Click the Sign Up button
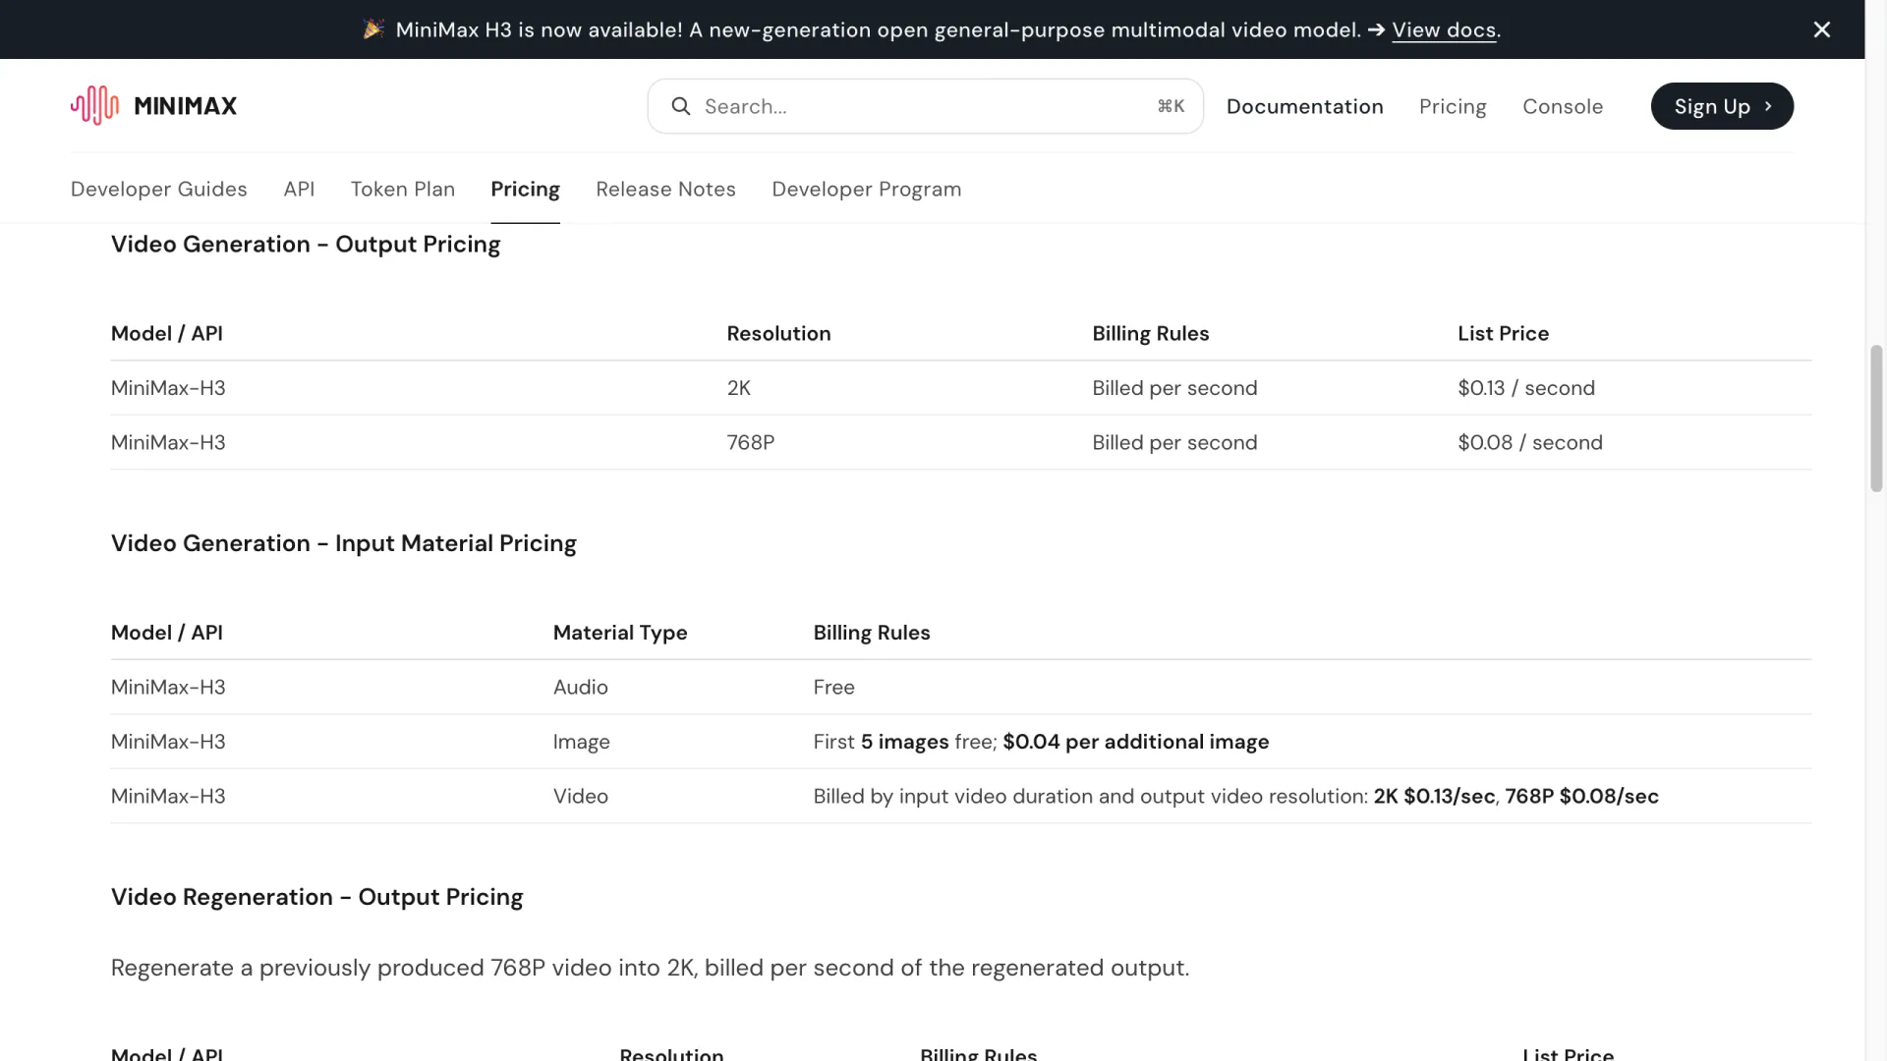Viewport: 1887px width, 1061px height. point(1722,106)
